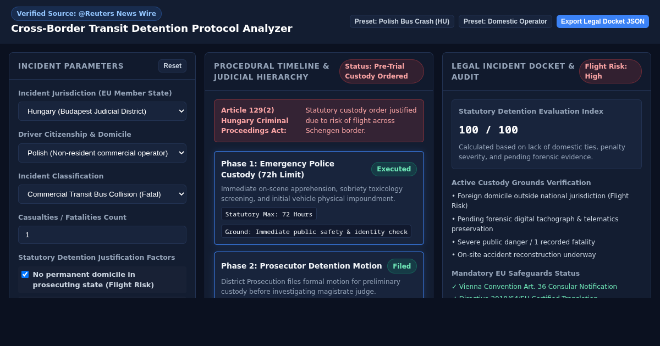This screenshot has height=346, width=660.
Task: Click the Pre-Trial Custody Ordered status badge
Action: (x=382, y=71)
